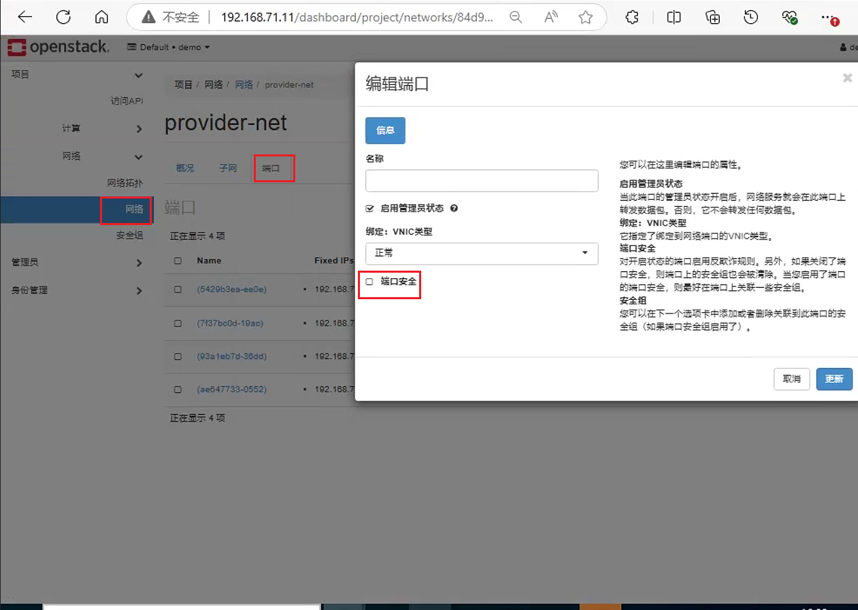Open the browser collections icon

coord(712,18)
